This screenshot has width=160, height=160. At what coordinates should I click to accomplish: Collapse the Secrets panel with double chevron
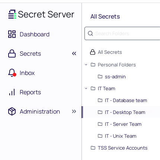pos(74,53)
